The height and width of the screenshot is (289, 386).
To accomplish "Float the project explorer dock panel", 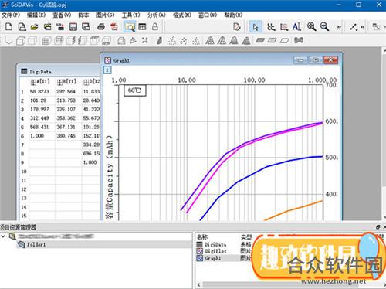I will 378,227.
